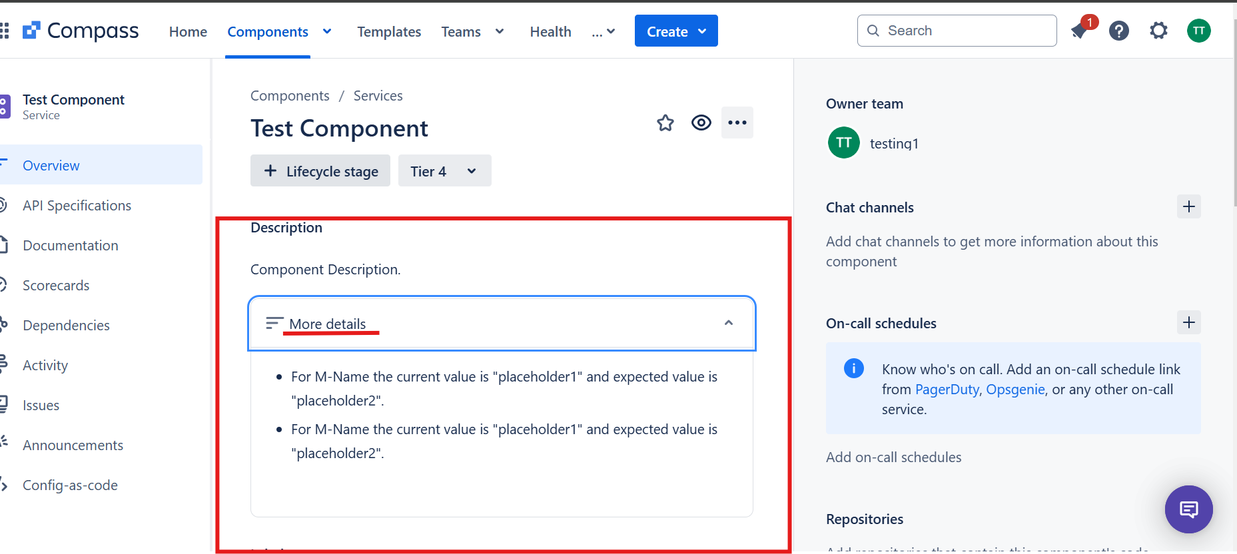The width and height of the screenshot is (1237, 554).
Task: Click the search magnifier icon
Action: tap(873, 31)
